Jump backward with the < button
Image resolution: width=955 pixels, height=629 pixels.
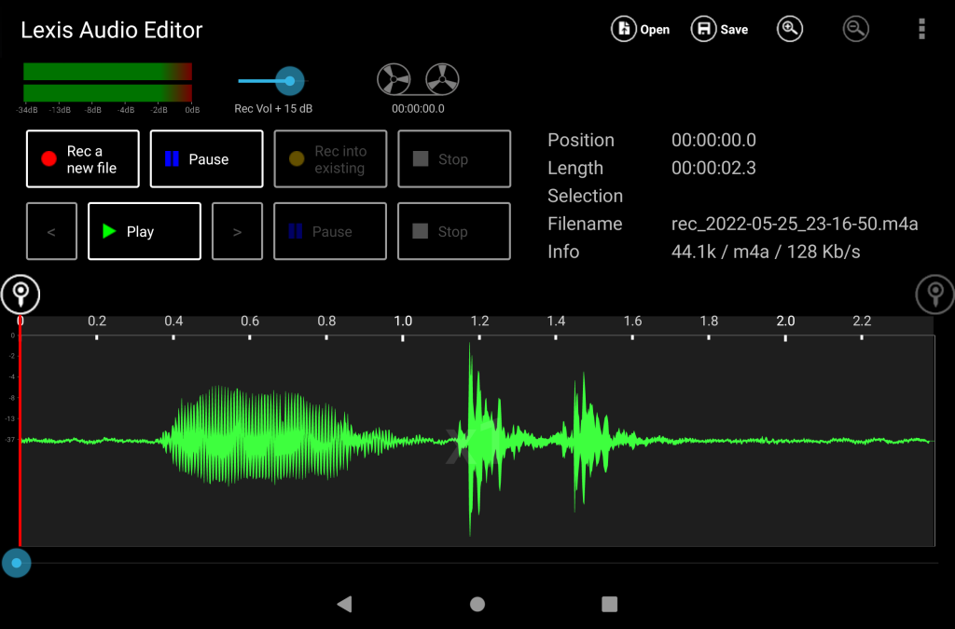pos(52,231)
